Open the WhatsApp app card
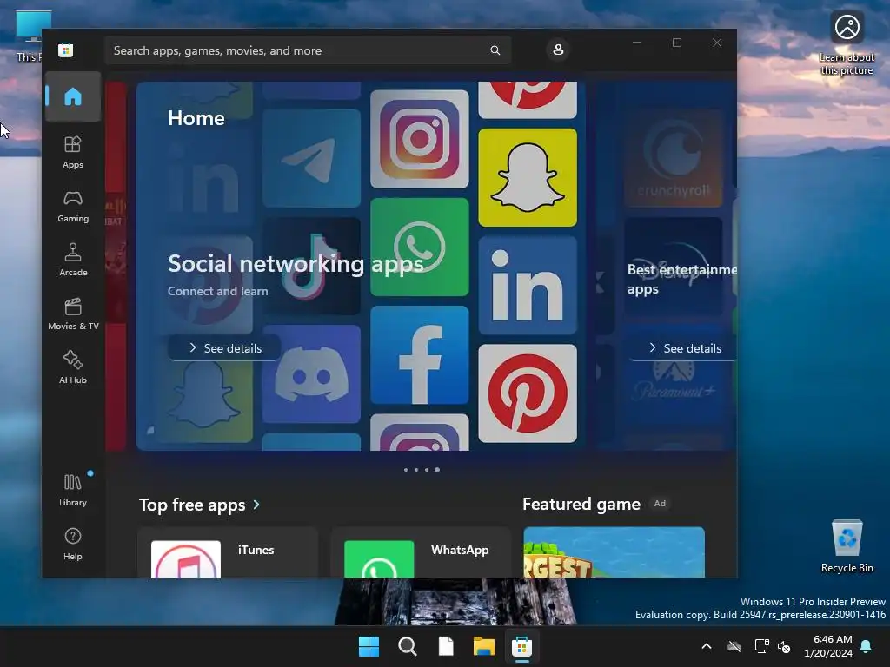Viewport: 890px width, 667px height. pos(421,552)
